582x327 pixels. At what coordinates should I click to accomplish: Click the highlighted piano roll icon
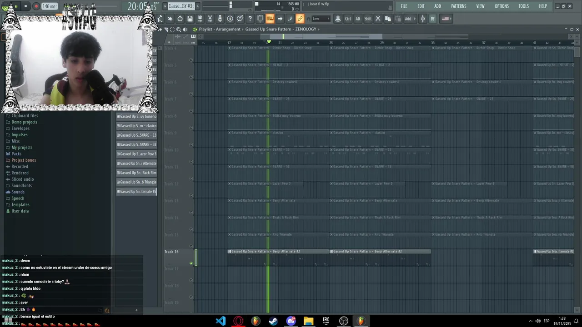click(x=270, y=19)
